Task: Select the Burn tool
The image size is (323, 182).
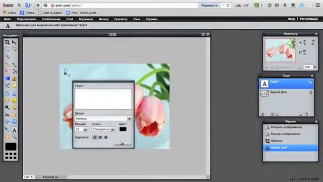Action: [14, 108]
